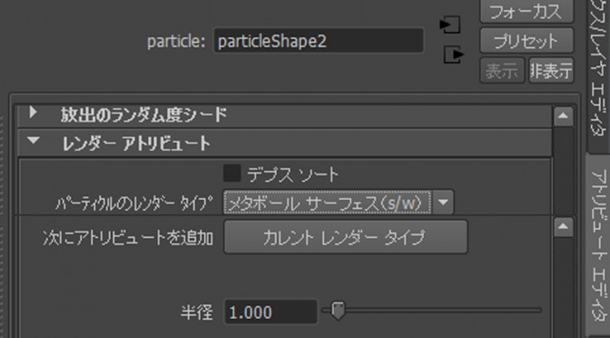Switch to the アトリビュート エディタ side tab
610x338 pixels.
pyautogui.click(x=598, y=244)
